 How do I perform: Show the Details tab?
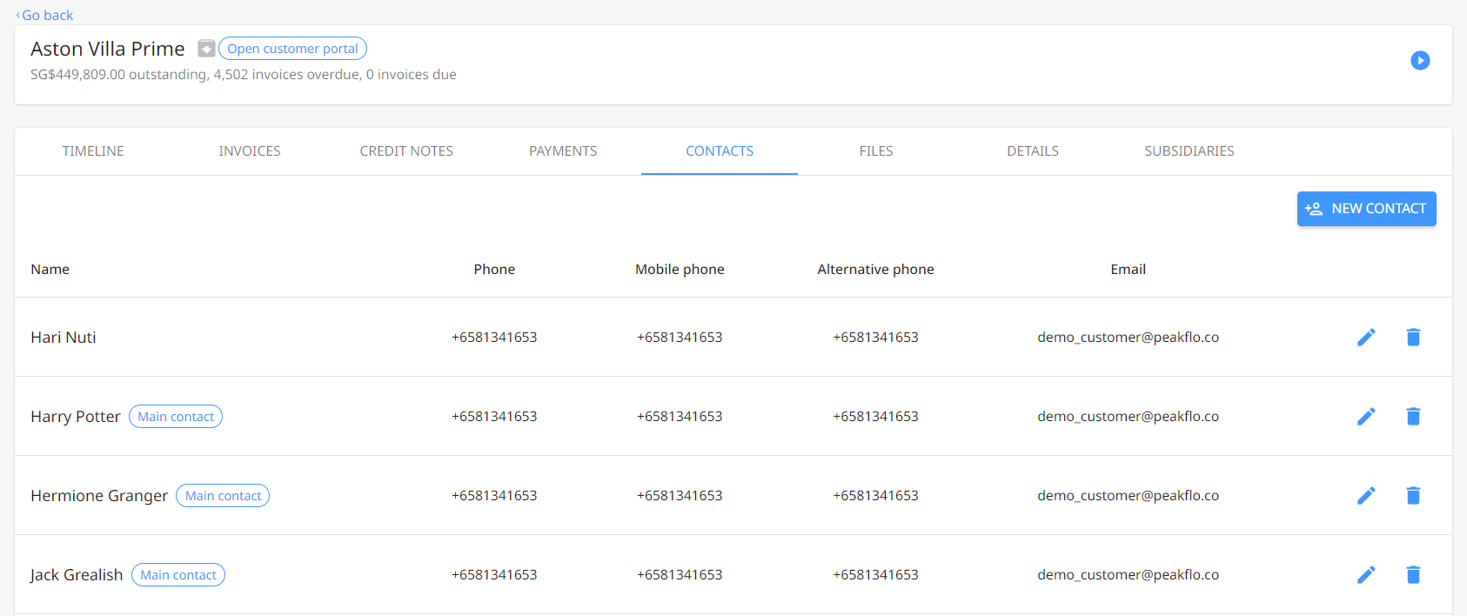(x=1033, y=151)
